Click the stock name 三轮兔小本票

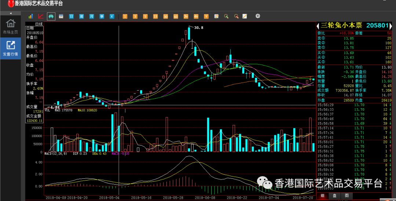click(341, 26)
